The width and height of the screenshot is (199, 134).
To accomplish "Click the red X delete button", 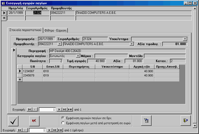I will click(34, 121).
